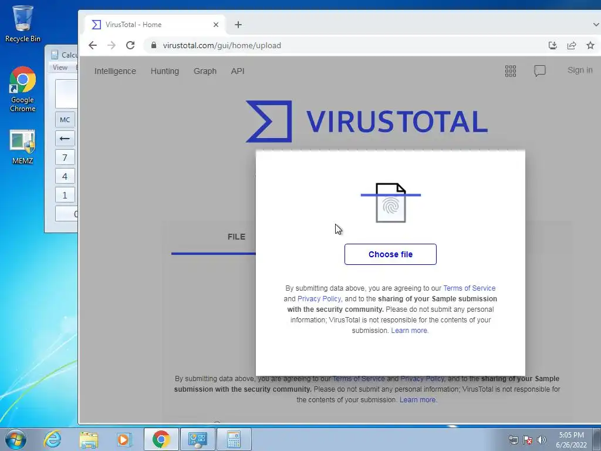Launch Internet Explorer from taskbar
The image size is (601, 451).
(x=52, y=439)
